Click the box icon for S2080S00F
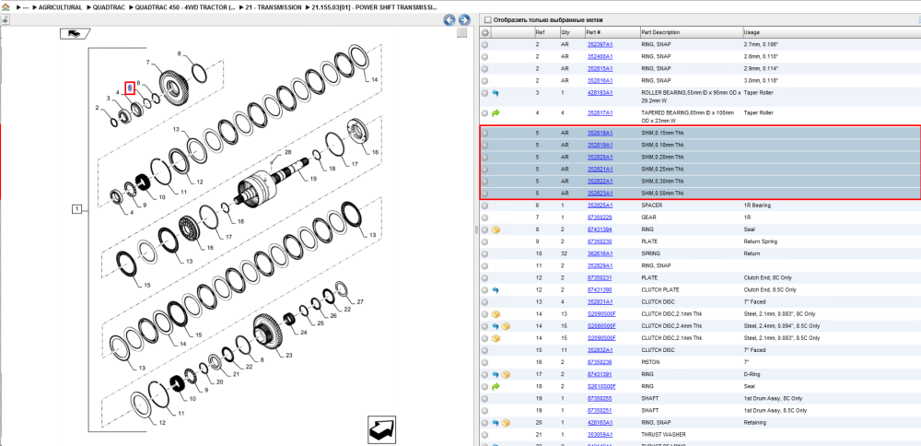Viewport: 921px width, 446px height. (505, 326)
